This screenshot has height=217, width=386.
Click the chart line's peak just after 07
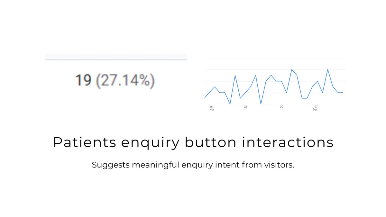pos(328,69)
